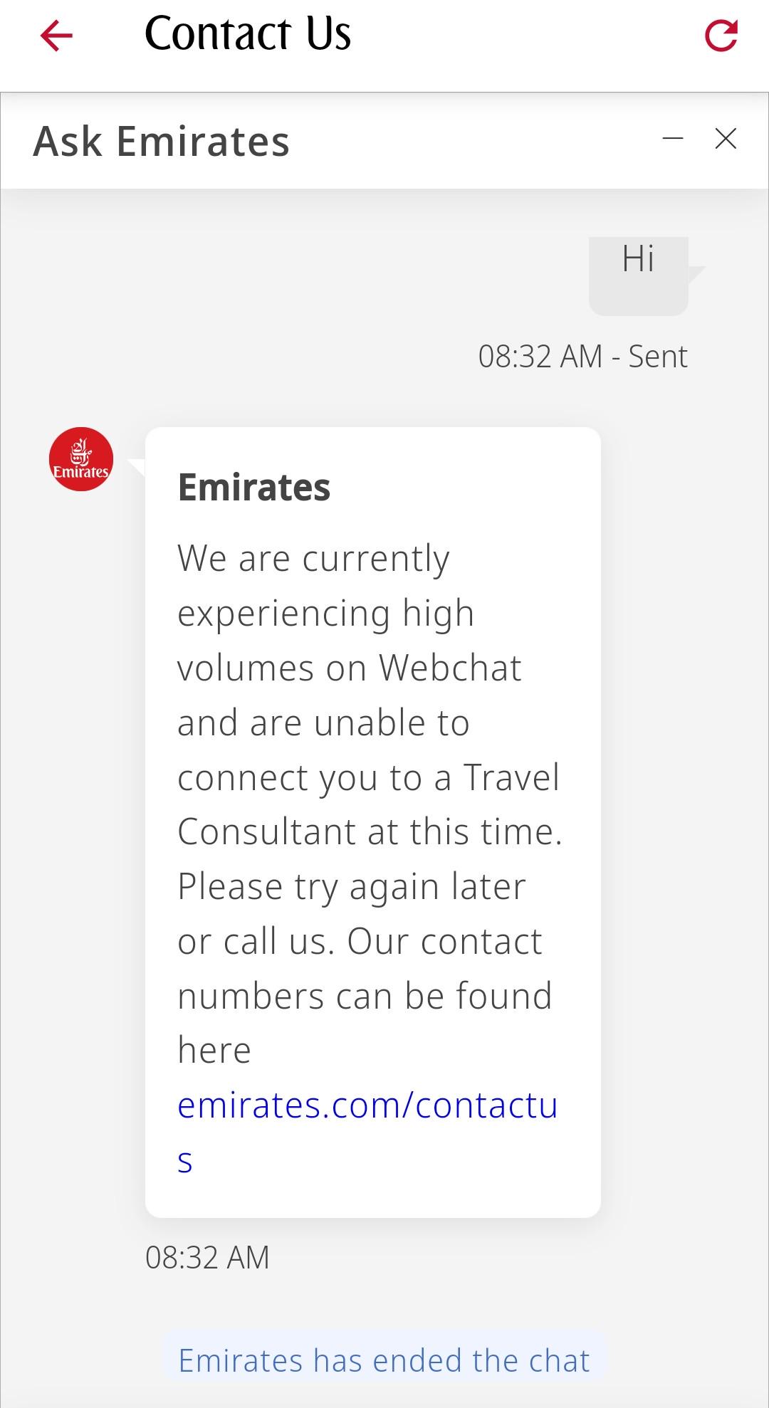769x1408 pixels.
Task: Click the Contact Us header title
Action: [247, 34]
